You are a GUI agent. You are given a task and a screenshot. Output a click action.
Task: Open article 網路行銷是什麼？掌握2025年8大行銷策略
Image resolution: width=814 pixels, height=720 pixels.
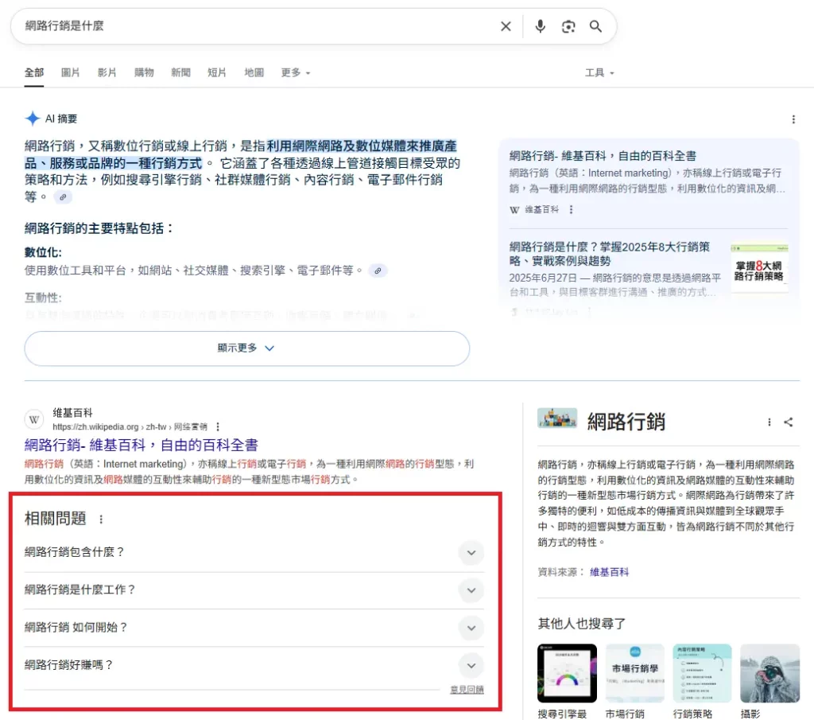(x=610, y=254)
